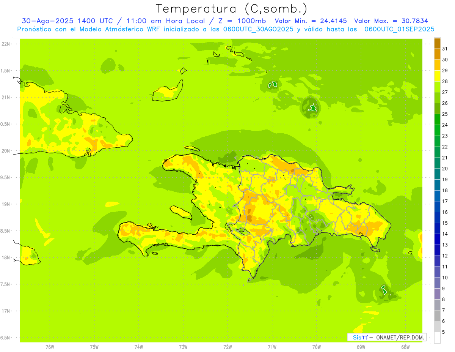The width and height of the screenshot is (455, 352).
Task: Click the 'SisTT - ONAMET/REP.DOM.' credit label
Action: (388, 337)
